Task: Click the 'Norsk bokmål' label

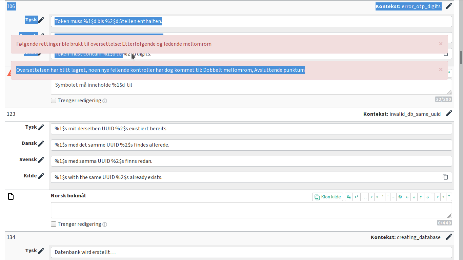Action: tap(68, 196)
